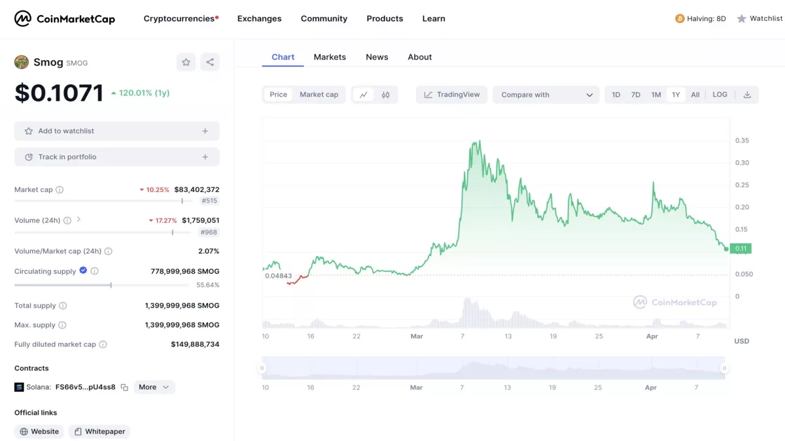The height and width of the screenshot is (441, 785).
Task: Set chart range to 1M
Action: [656, 95]
